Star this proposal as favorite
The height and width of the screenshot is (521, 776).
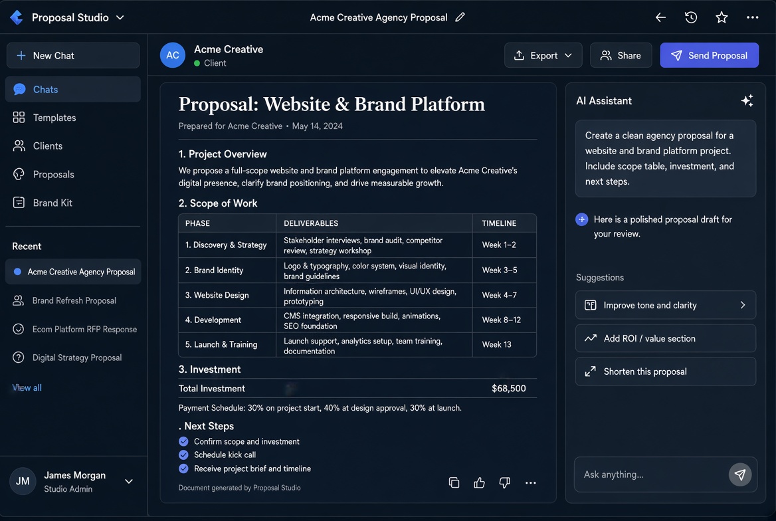(722, 17)
